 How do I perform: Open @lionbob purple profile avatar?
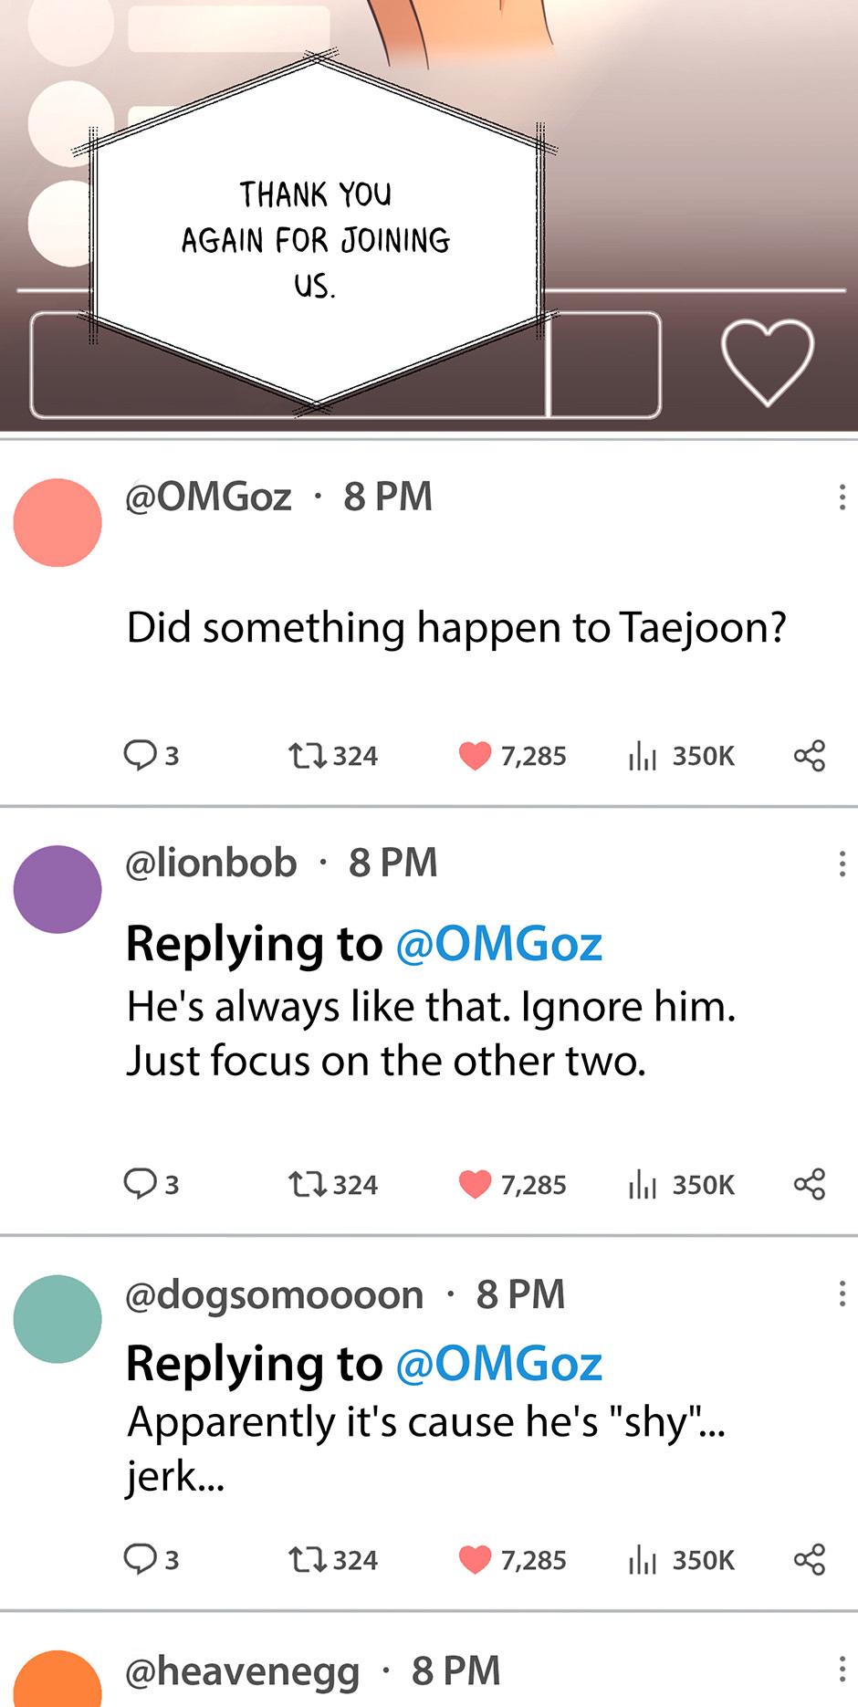[58, 889]
